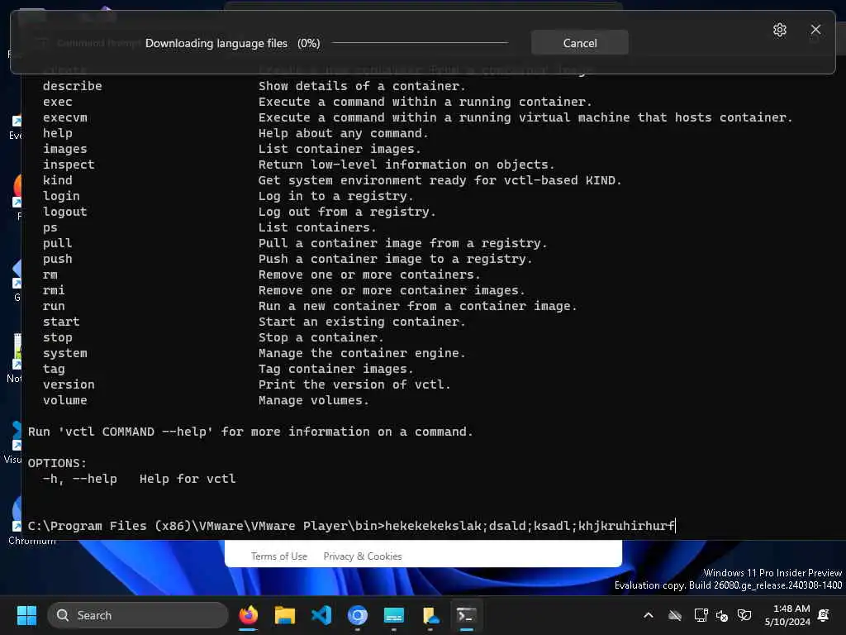Image resolution: width=846 pixels, height=635 pixels.
Task: Open the Windows Start menu
Action: (26, 615)
